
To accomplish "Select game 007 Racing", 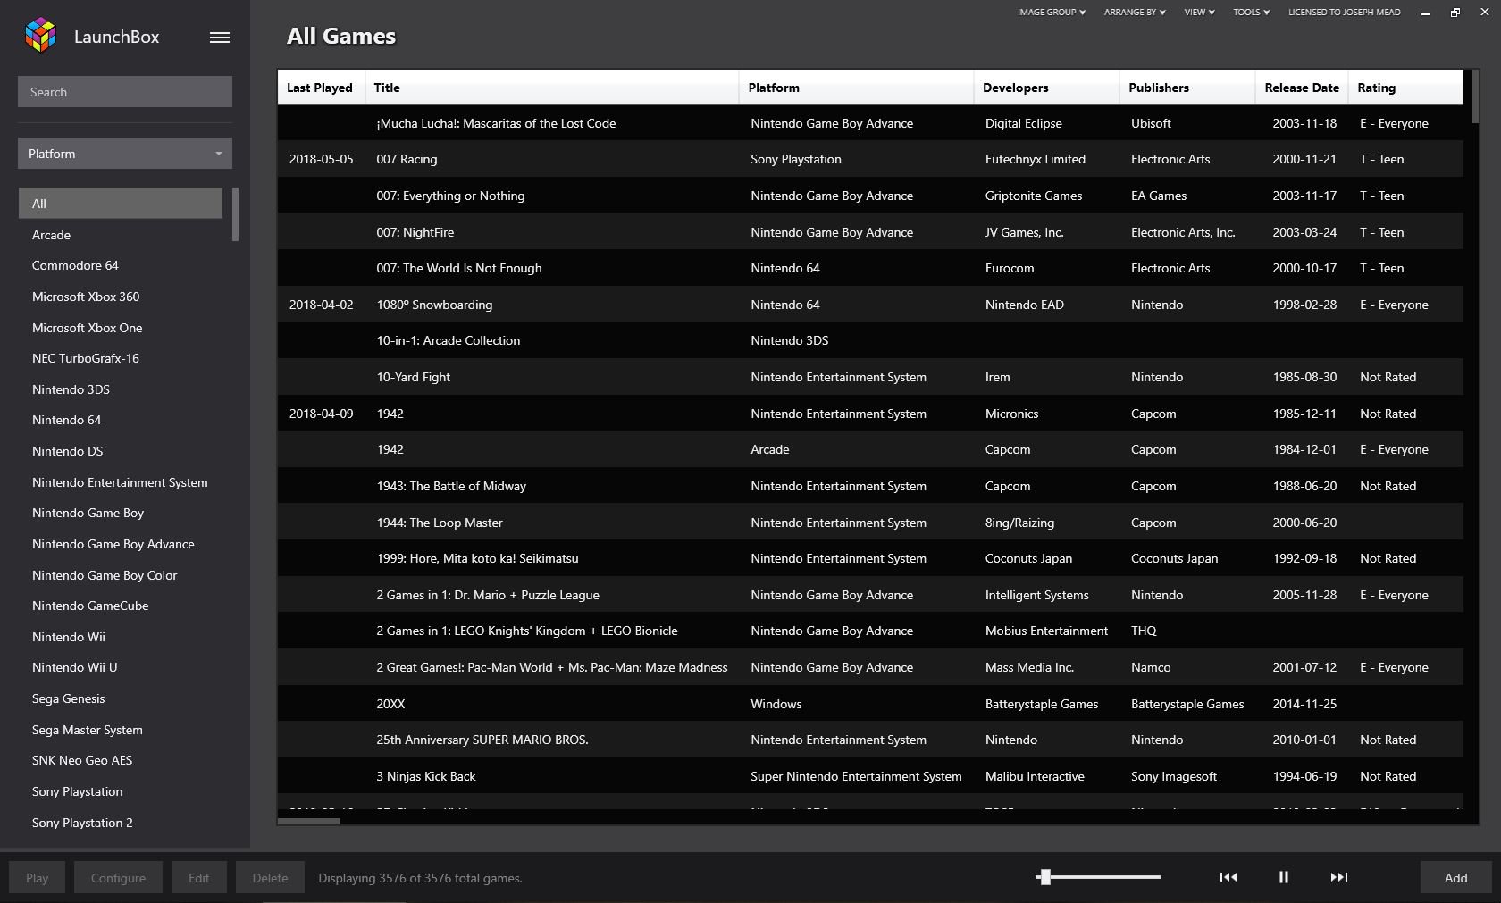I will pyautogui.click(x=870, y=159).
